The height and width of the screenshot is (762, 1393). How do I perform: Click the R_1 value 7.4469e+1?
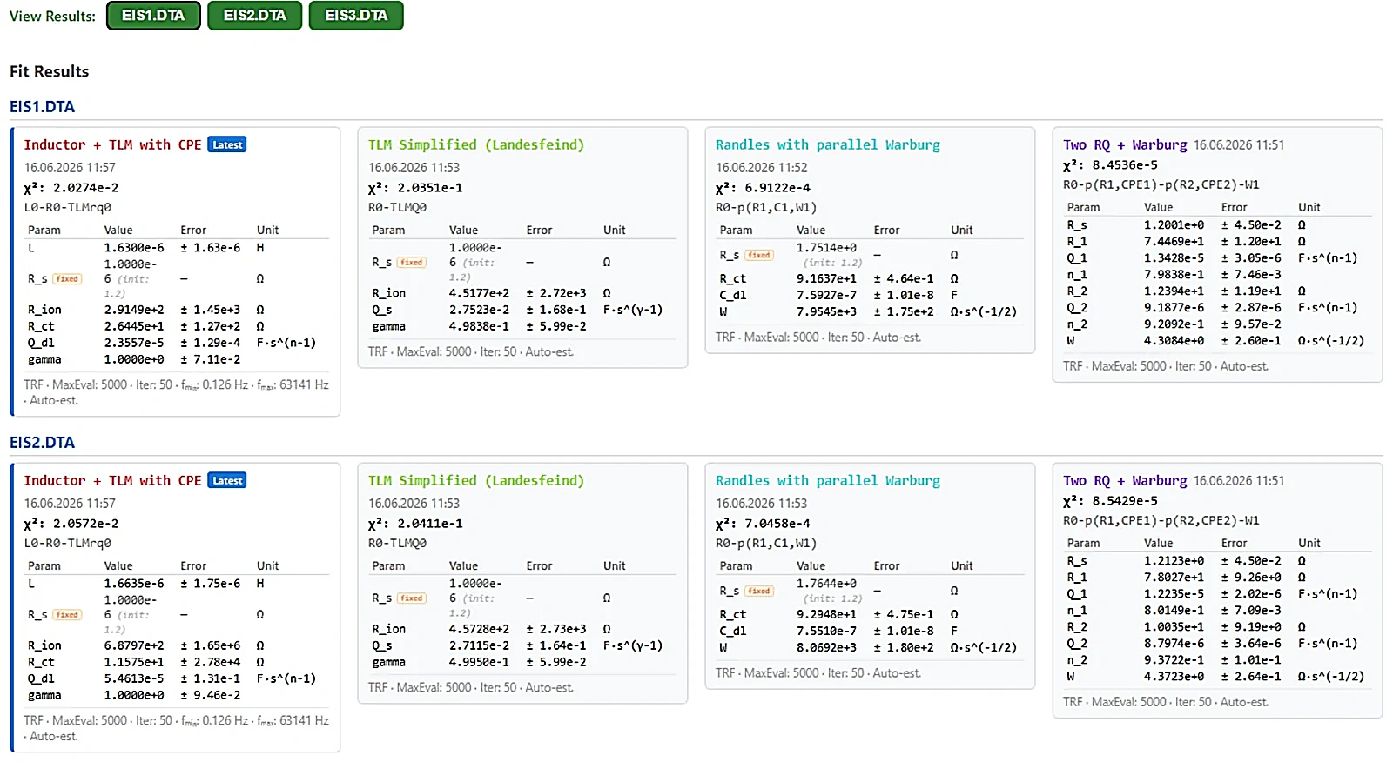click(x=1174, y=242)
